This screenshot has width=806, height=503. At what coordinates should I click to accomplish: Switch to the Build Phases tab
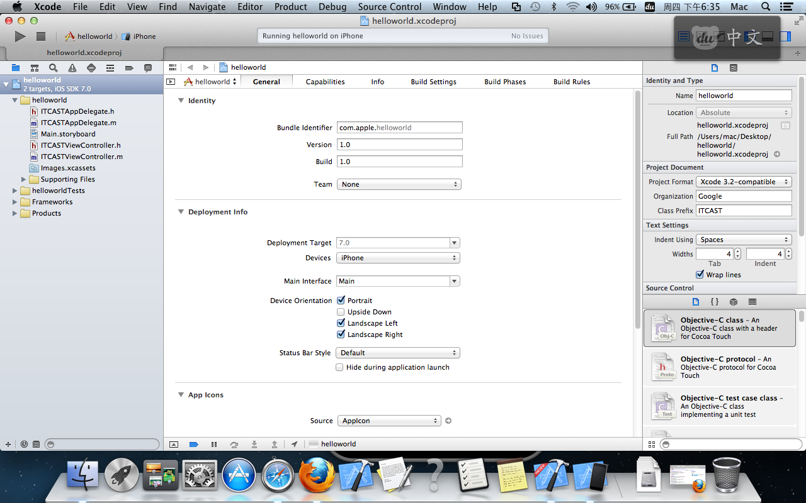(505, 82)
